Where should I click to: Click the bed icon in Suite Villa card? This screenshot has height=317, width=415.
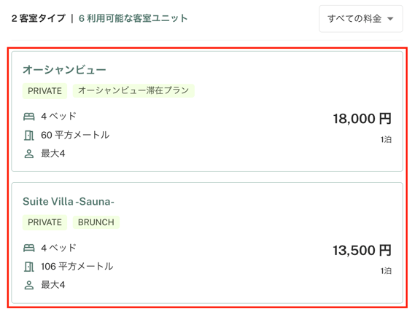point(29,248)
